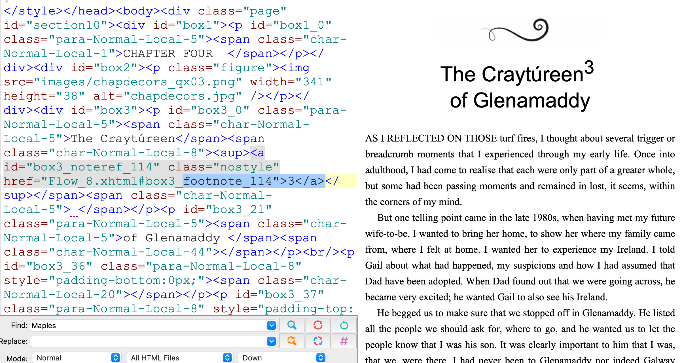This screenshot has width=682, height=363.
Task: Click the CHAPTER FOUR text in code view
Action: [168, 54]
